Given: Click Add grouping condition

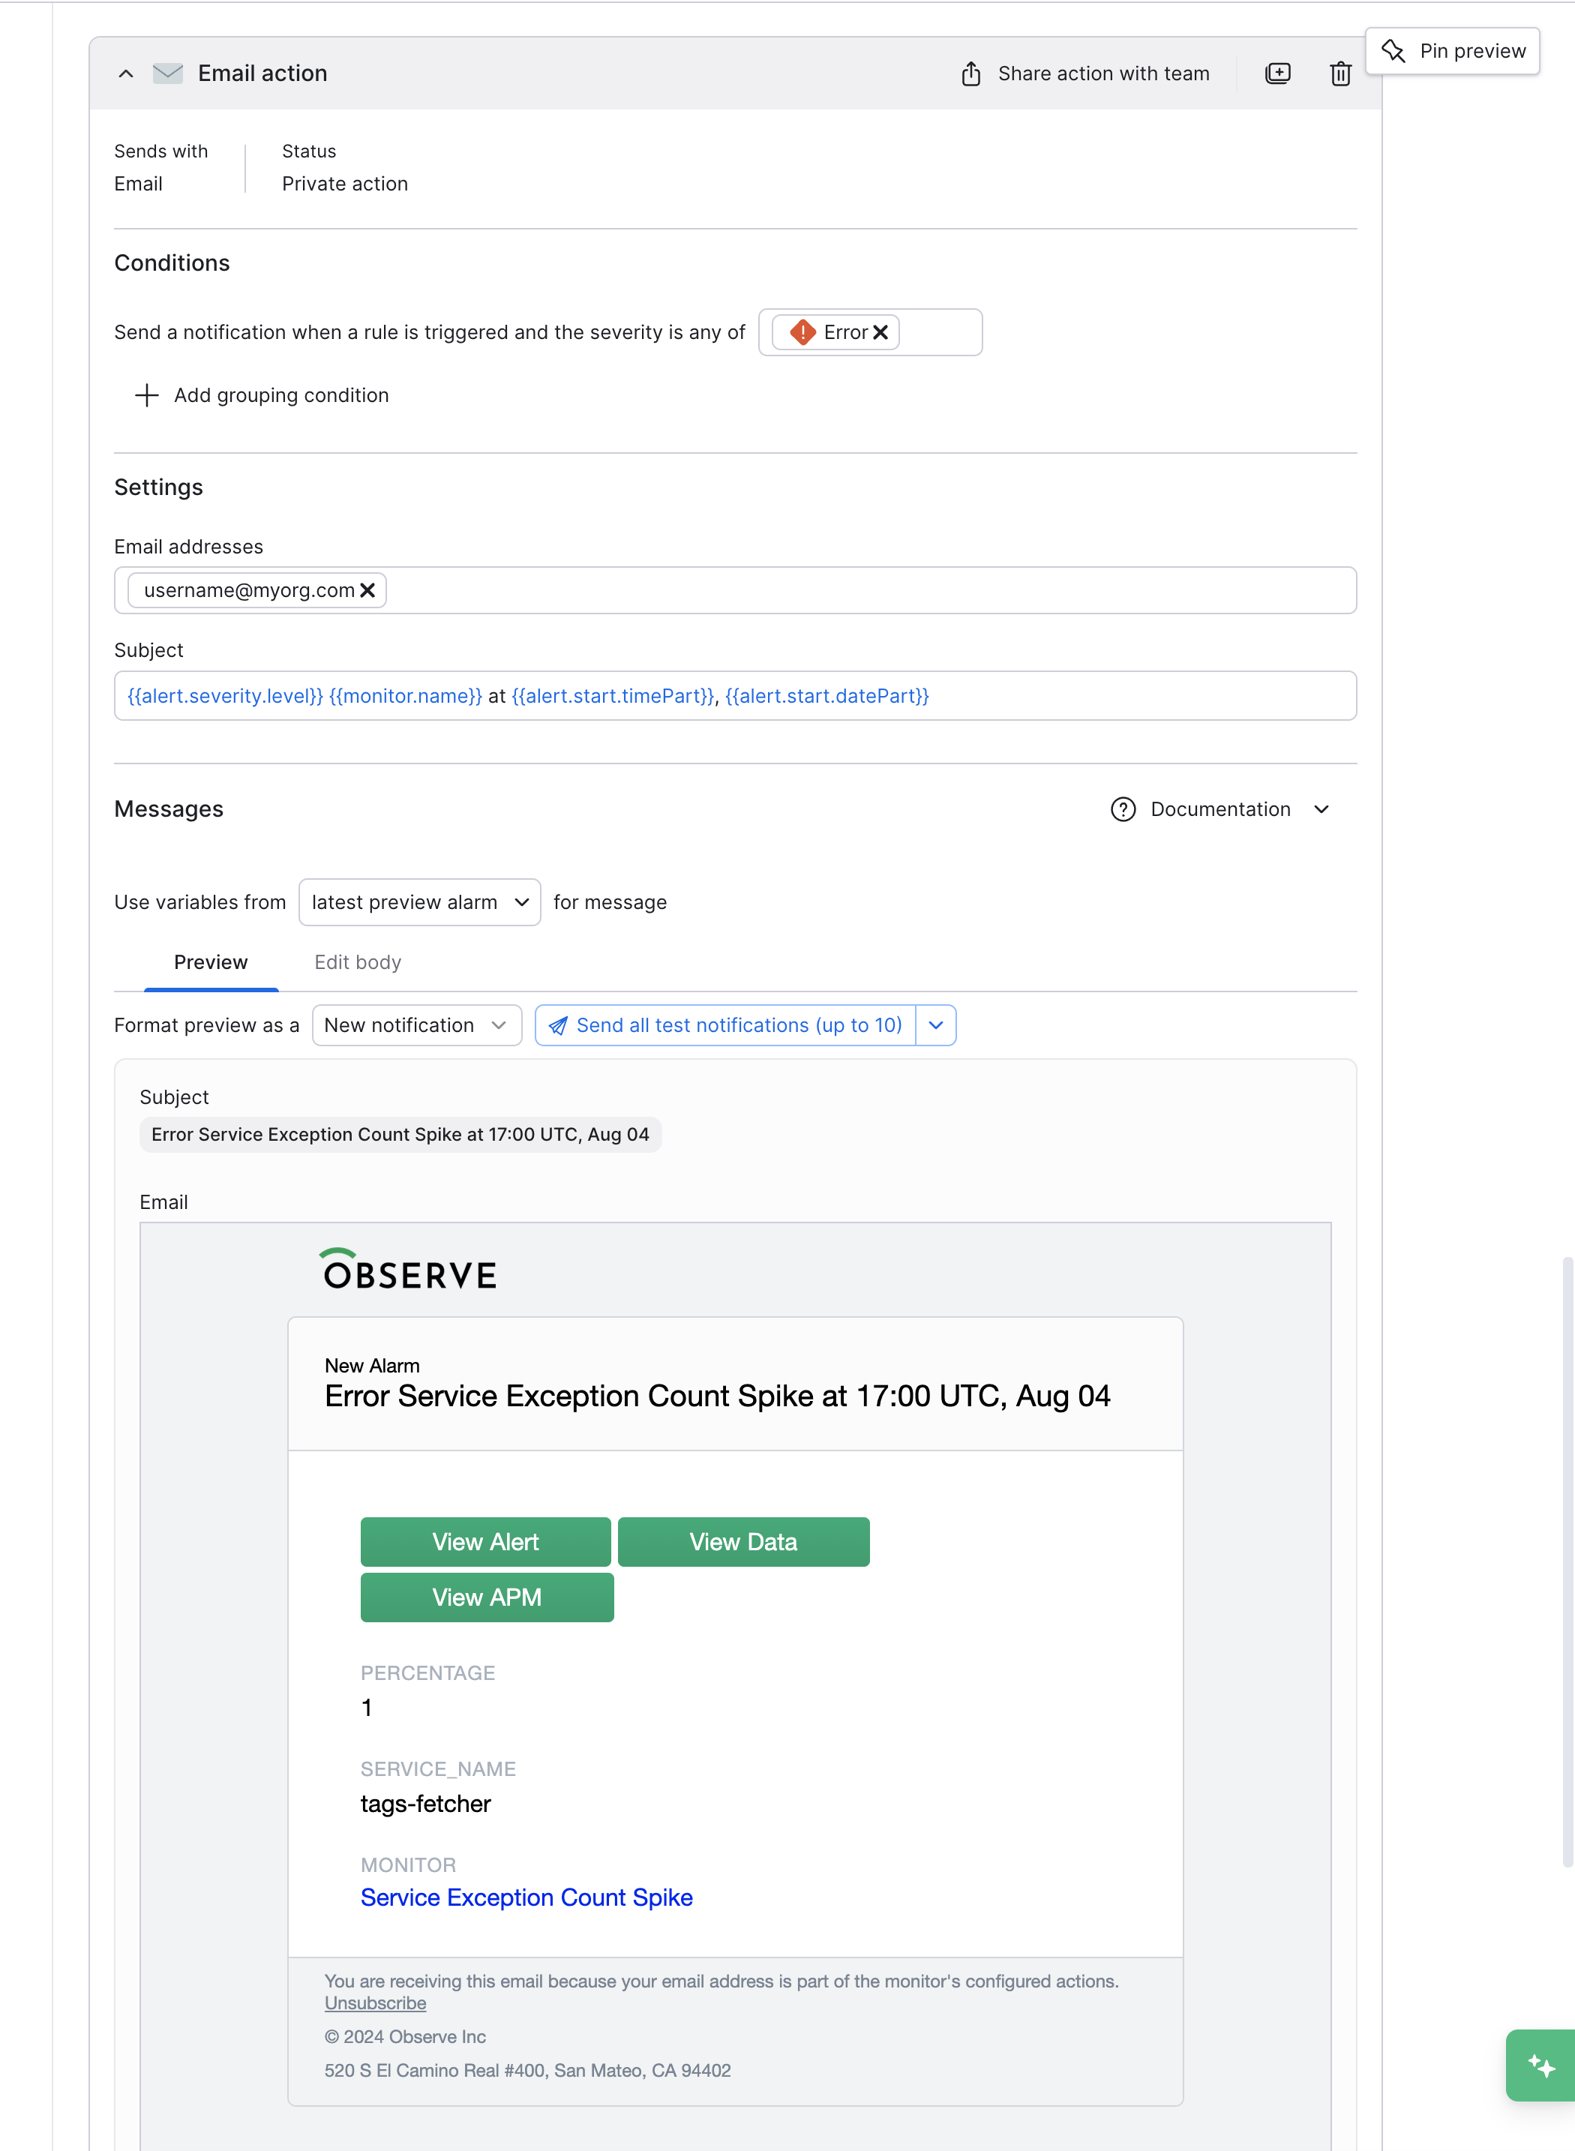Looking at the screenshot, I should coord(262,394).
